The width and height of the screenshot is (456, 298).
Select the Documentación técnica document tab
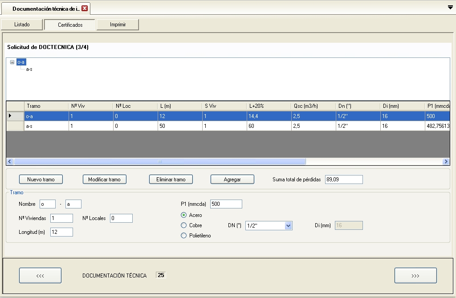(x=46, y=9)
